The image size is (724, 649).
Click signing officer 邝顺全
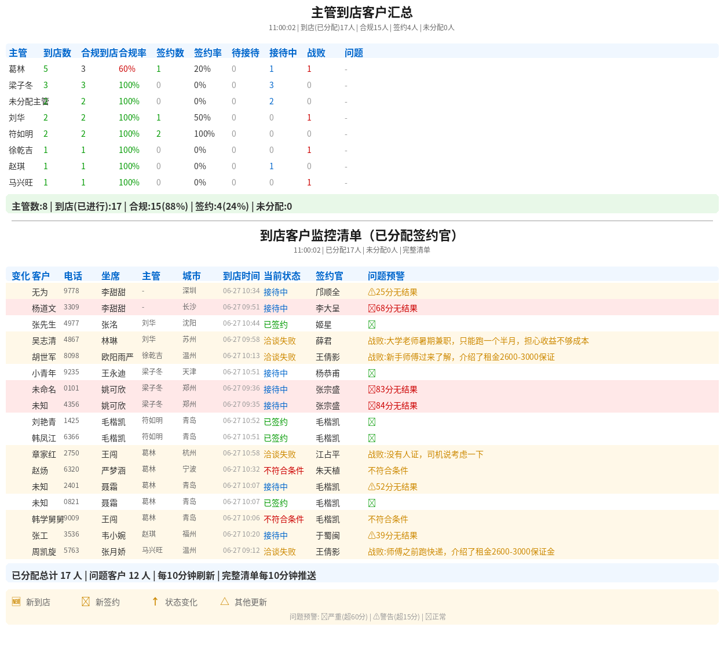pos(328,293)
